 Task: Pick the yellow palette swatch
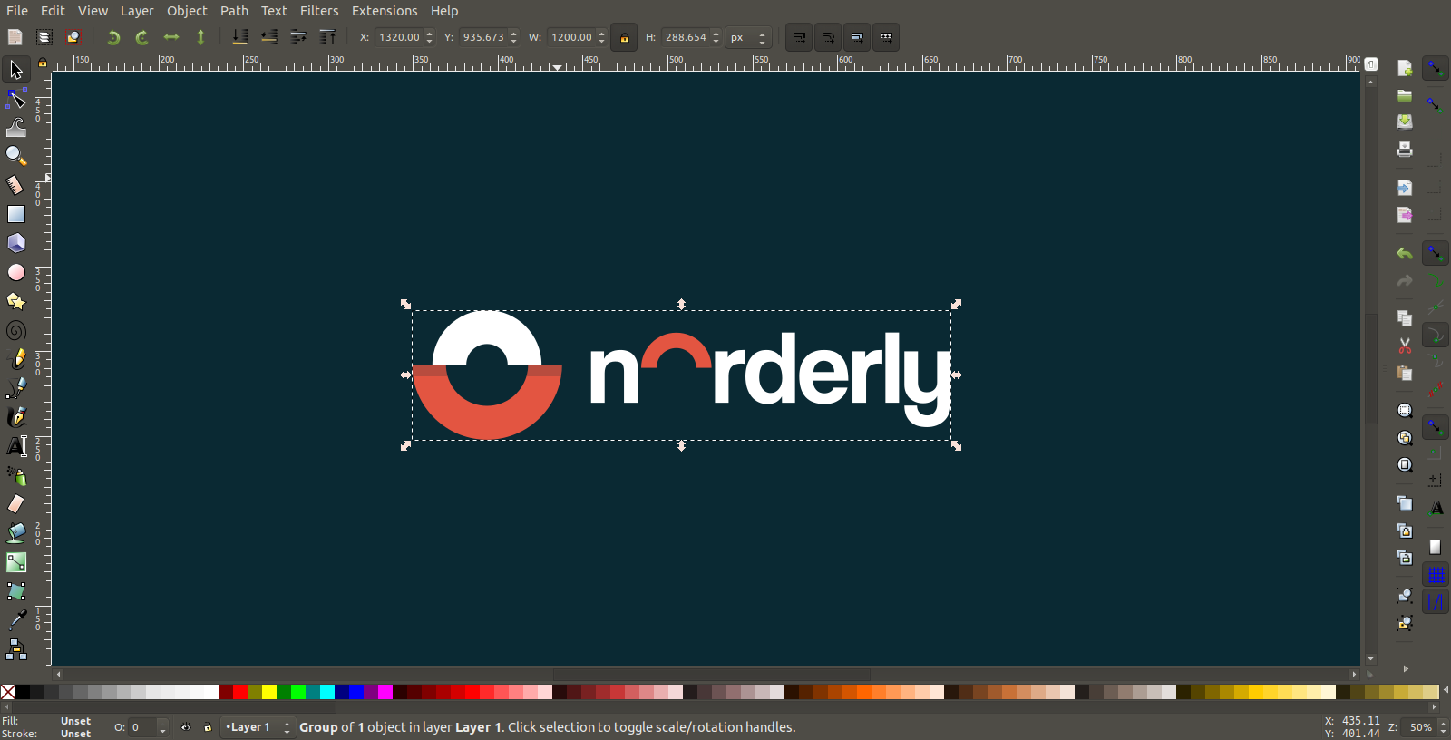coord(269,692)
